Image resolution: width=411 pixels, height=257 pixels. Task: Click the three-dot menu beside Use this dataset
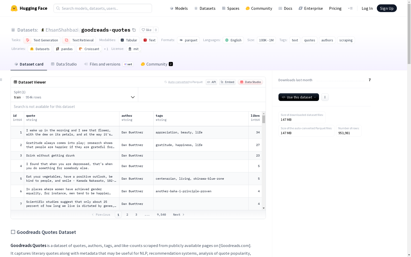[325, 97]
